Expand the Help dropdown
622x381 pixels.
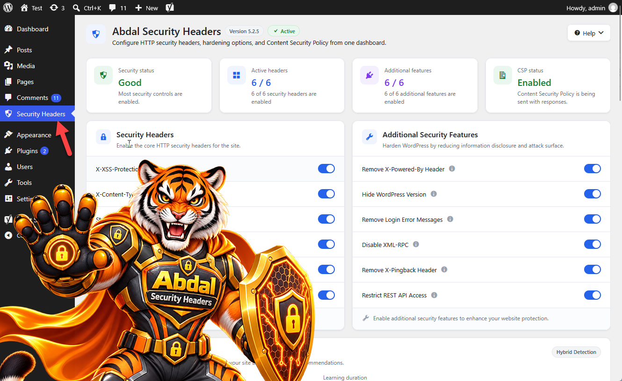click(x=589, y=33)
